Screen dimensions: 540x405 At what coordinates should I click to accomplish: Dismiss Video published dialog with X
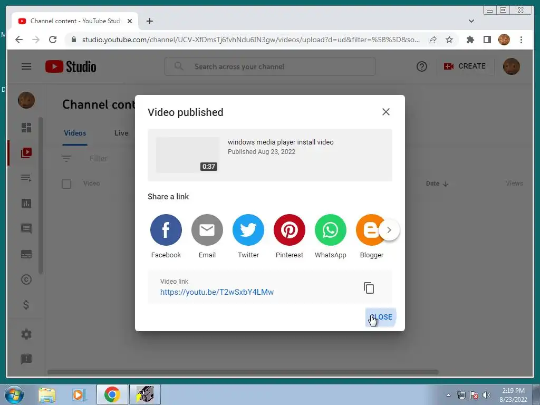[x=385, y=112]
